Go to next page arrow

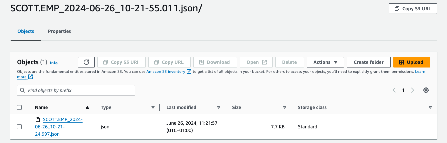click(x=412, y=90)
